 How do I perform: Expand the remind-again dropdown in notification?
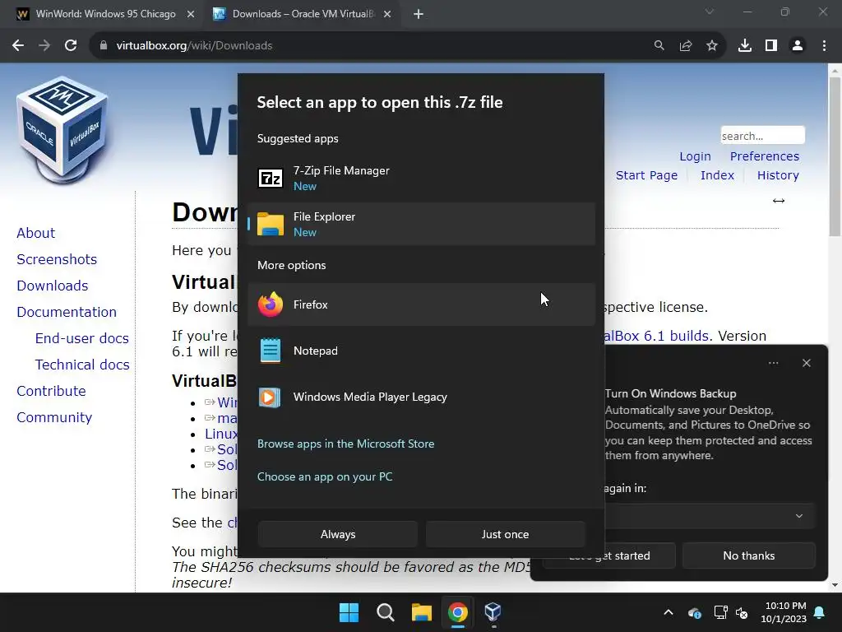click(799, 516)
